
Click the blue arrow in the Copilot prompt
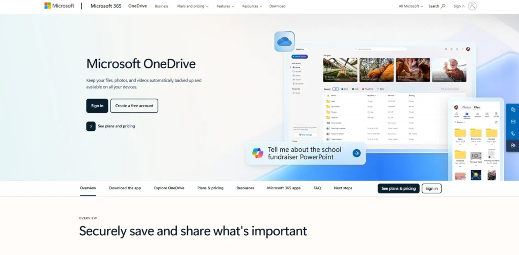356,153
